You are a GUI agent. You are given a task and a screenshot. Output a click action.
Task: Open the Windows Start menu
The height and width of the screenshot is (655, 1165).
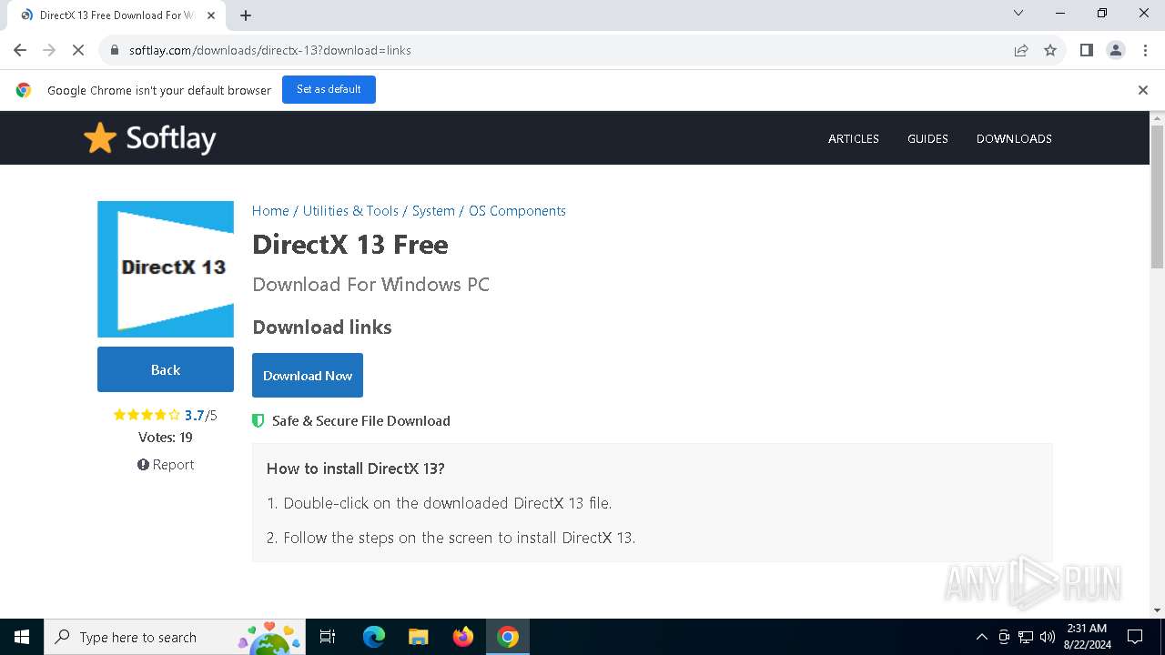22,637
